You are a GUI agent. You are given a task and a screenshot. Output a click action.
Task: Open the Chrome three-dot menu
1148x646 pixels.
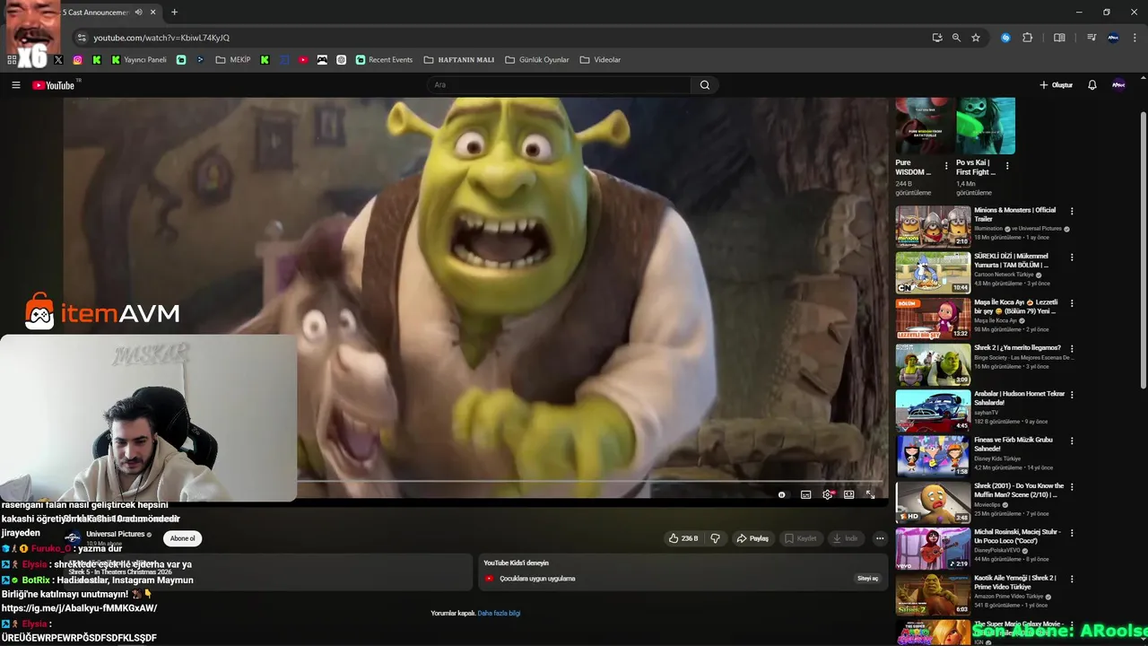pos(1135,38)
